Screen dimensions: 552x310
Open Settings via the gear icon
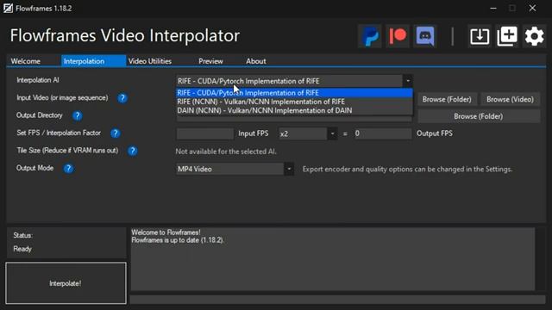(x=535, y=36)
